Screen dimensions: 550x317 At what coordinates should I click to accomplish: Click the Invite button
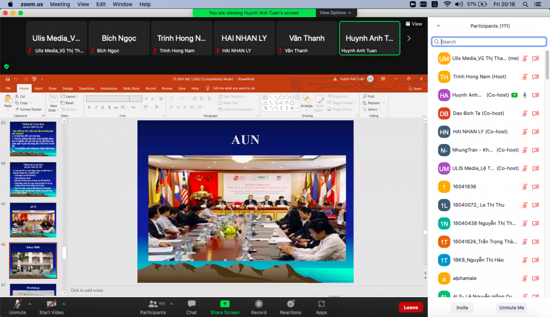(462, 307)
